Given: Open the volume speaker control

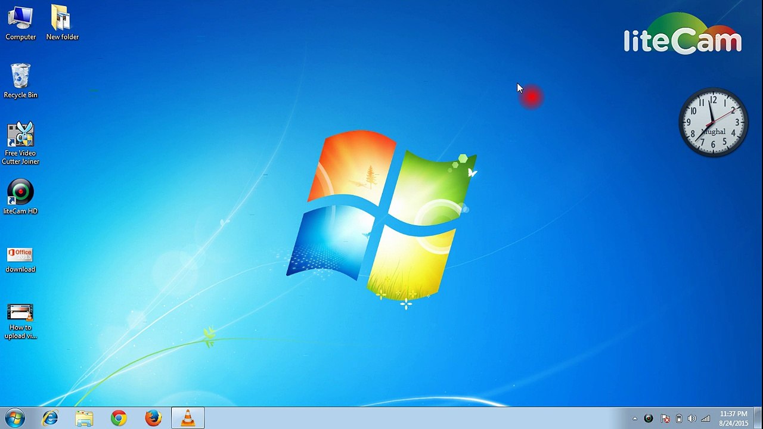Looking at the screenshot, I should click(691, 419).
